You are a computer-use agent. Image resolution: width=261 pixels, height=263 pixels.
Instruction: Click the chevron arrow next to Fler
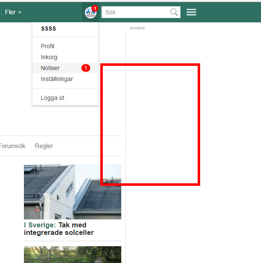coord(20,13)
